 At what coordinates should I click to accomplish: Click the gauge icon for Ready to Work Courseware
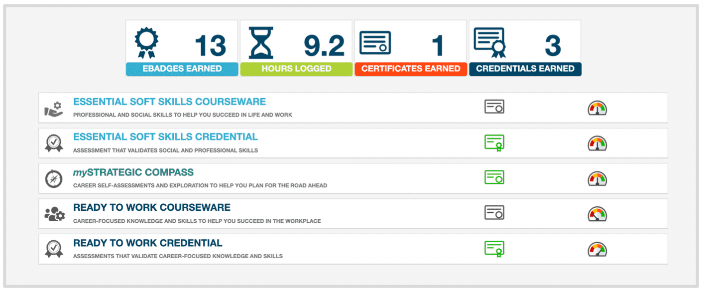[597, 214]
